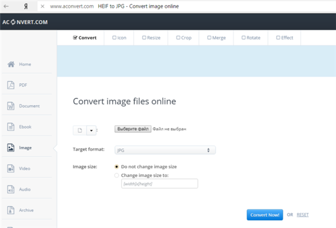Image resolution: width=336 pixels, height=228 pixels.
Task: Click the width x height input field
Action: tap(160, 184)
